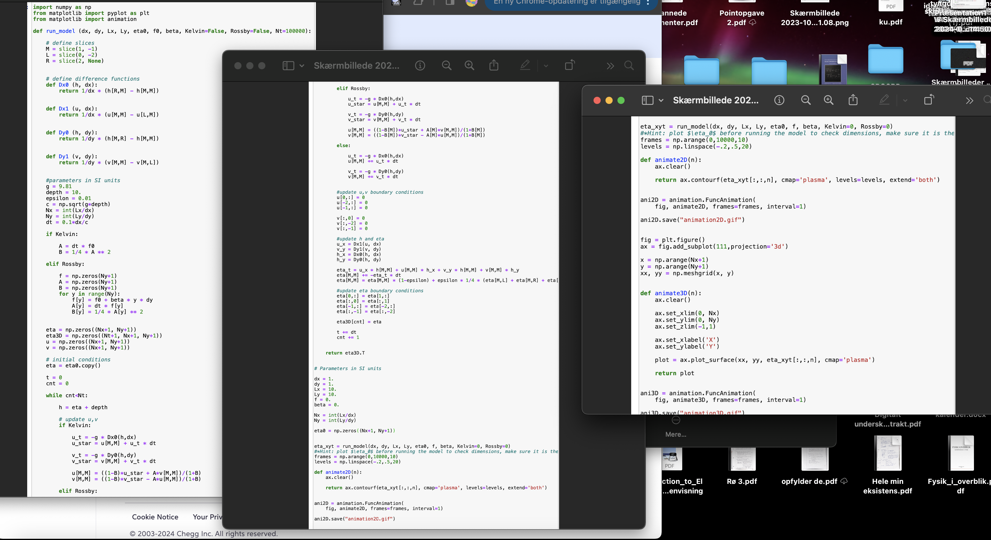Click the rotate icon in the Preview toolbar
The width and height of the screenshot is (991, 540).
pyautogui.click(x=929, y=100)
